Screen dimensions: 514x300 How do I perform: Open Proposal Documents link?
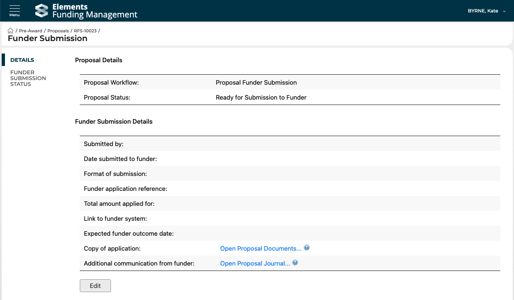pyautogui.click(x=261, y=249)
